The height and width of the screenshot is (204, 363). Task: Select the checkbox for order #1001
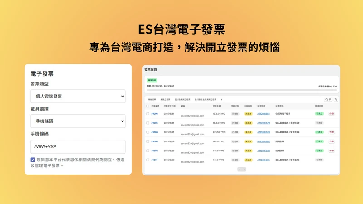point(147,160)
